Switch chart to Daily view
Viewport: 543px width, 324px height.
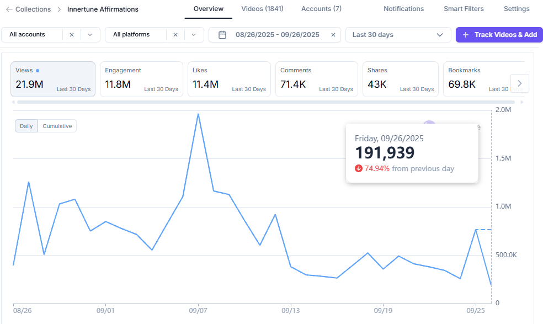[26, 126]
